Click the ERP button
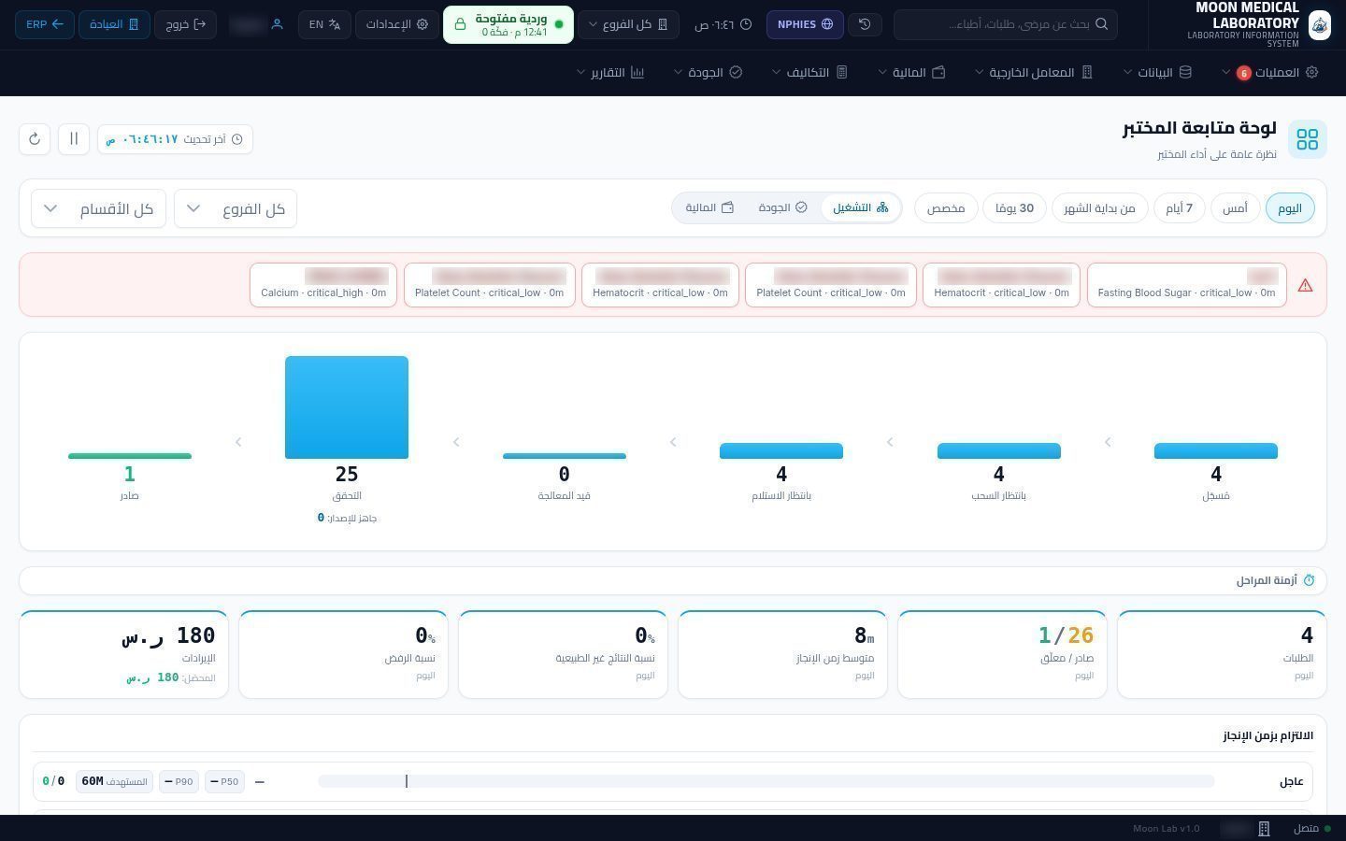 click(45, 24)
